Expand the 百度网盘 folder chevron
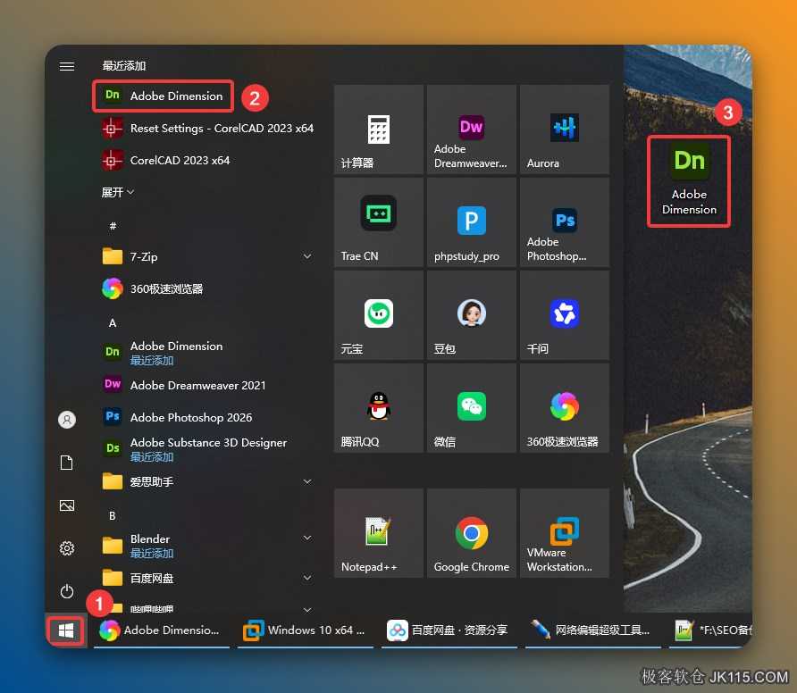797x693 pixels. tap(307, 578)
